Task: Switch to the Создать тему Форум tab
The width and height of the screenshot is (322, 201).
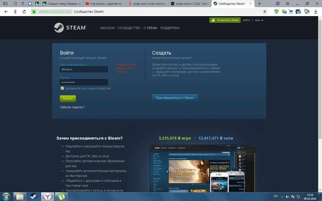Action: pos(62,4)
